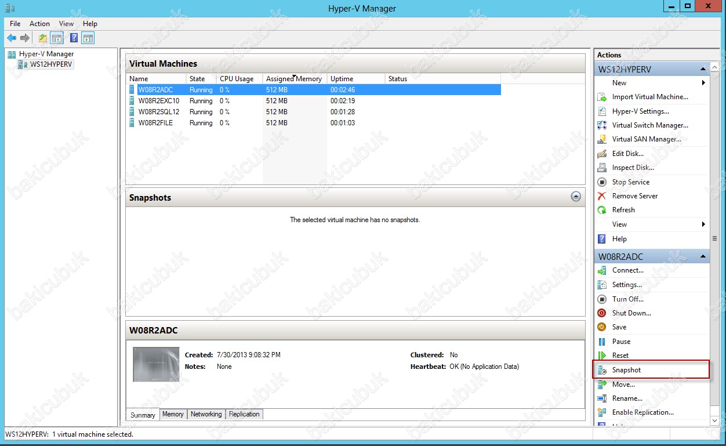
Task: Switch to the Networking tab
Action: pyautogui.click(x=206, y=414)
